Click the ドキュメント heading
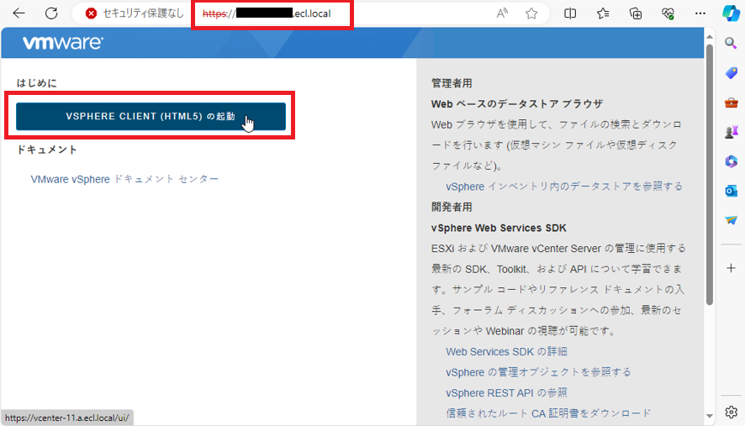This screenshot has width=745, height=426. coord(46,150)
